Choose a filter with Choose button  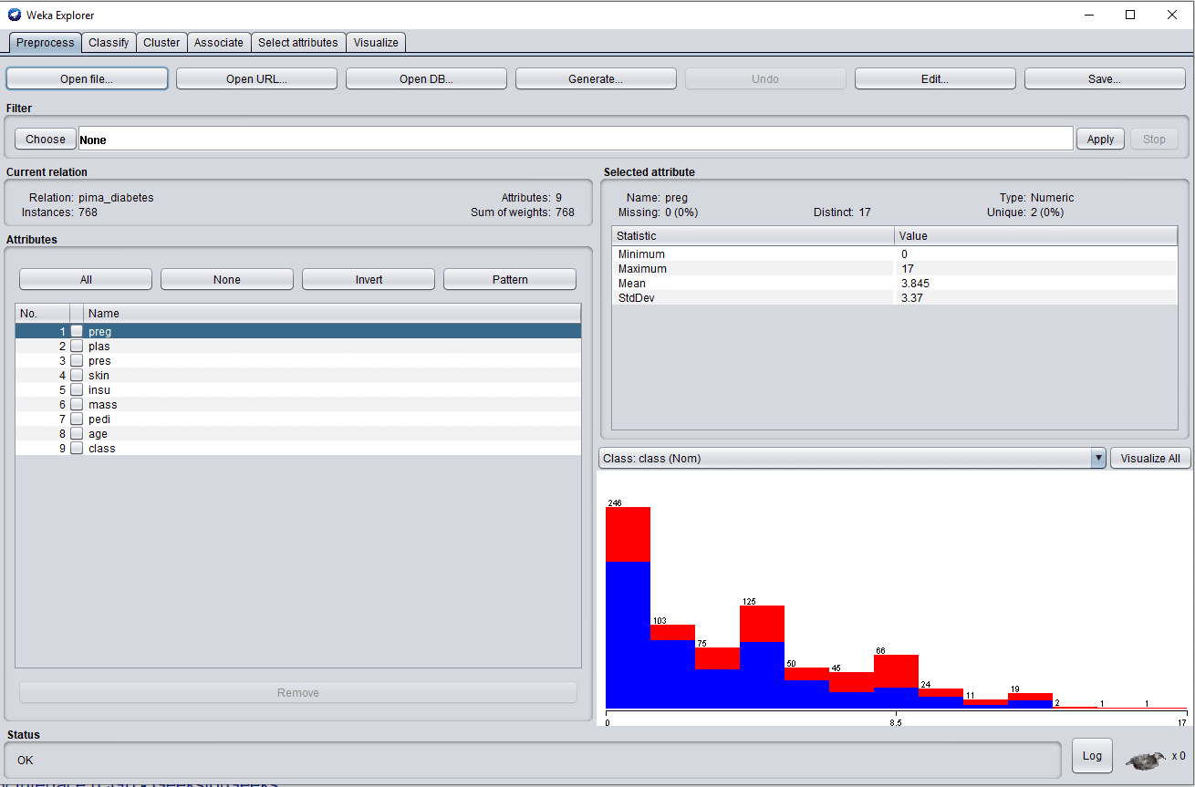pyautogui.click(x=46, y=140)
